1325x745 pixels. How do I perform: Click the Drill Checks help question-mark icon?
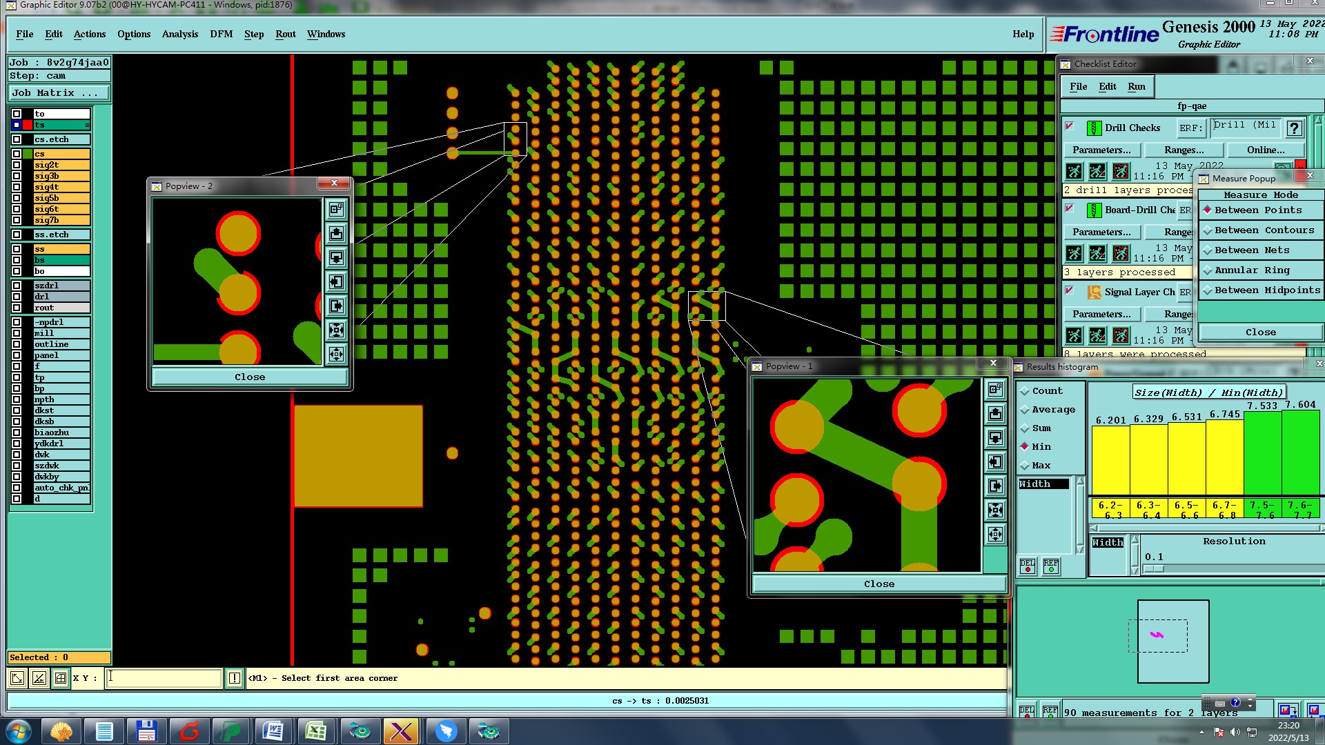tap(1294, 128)
